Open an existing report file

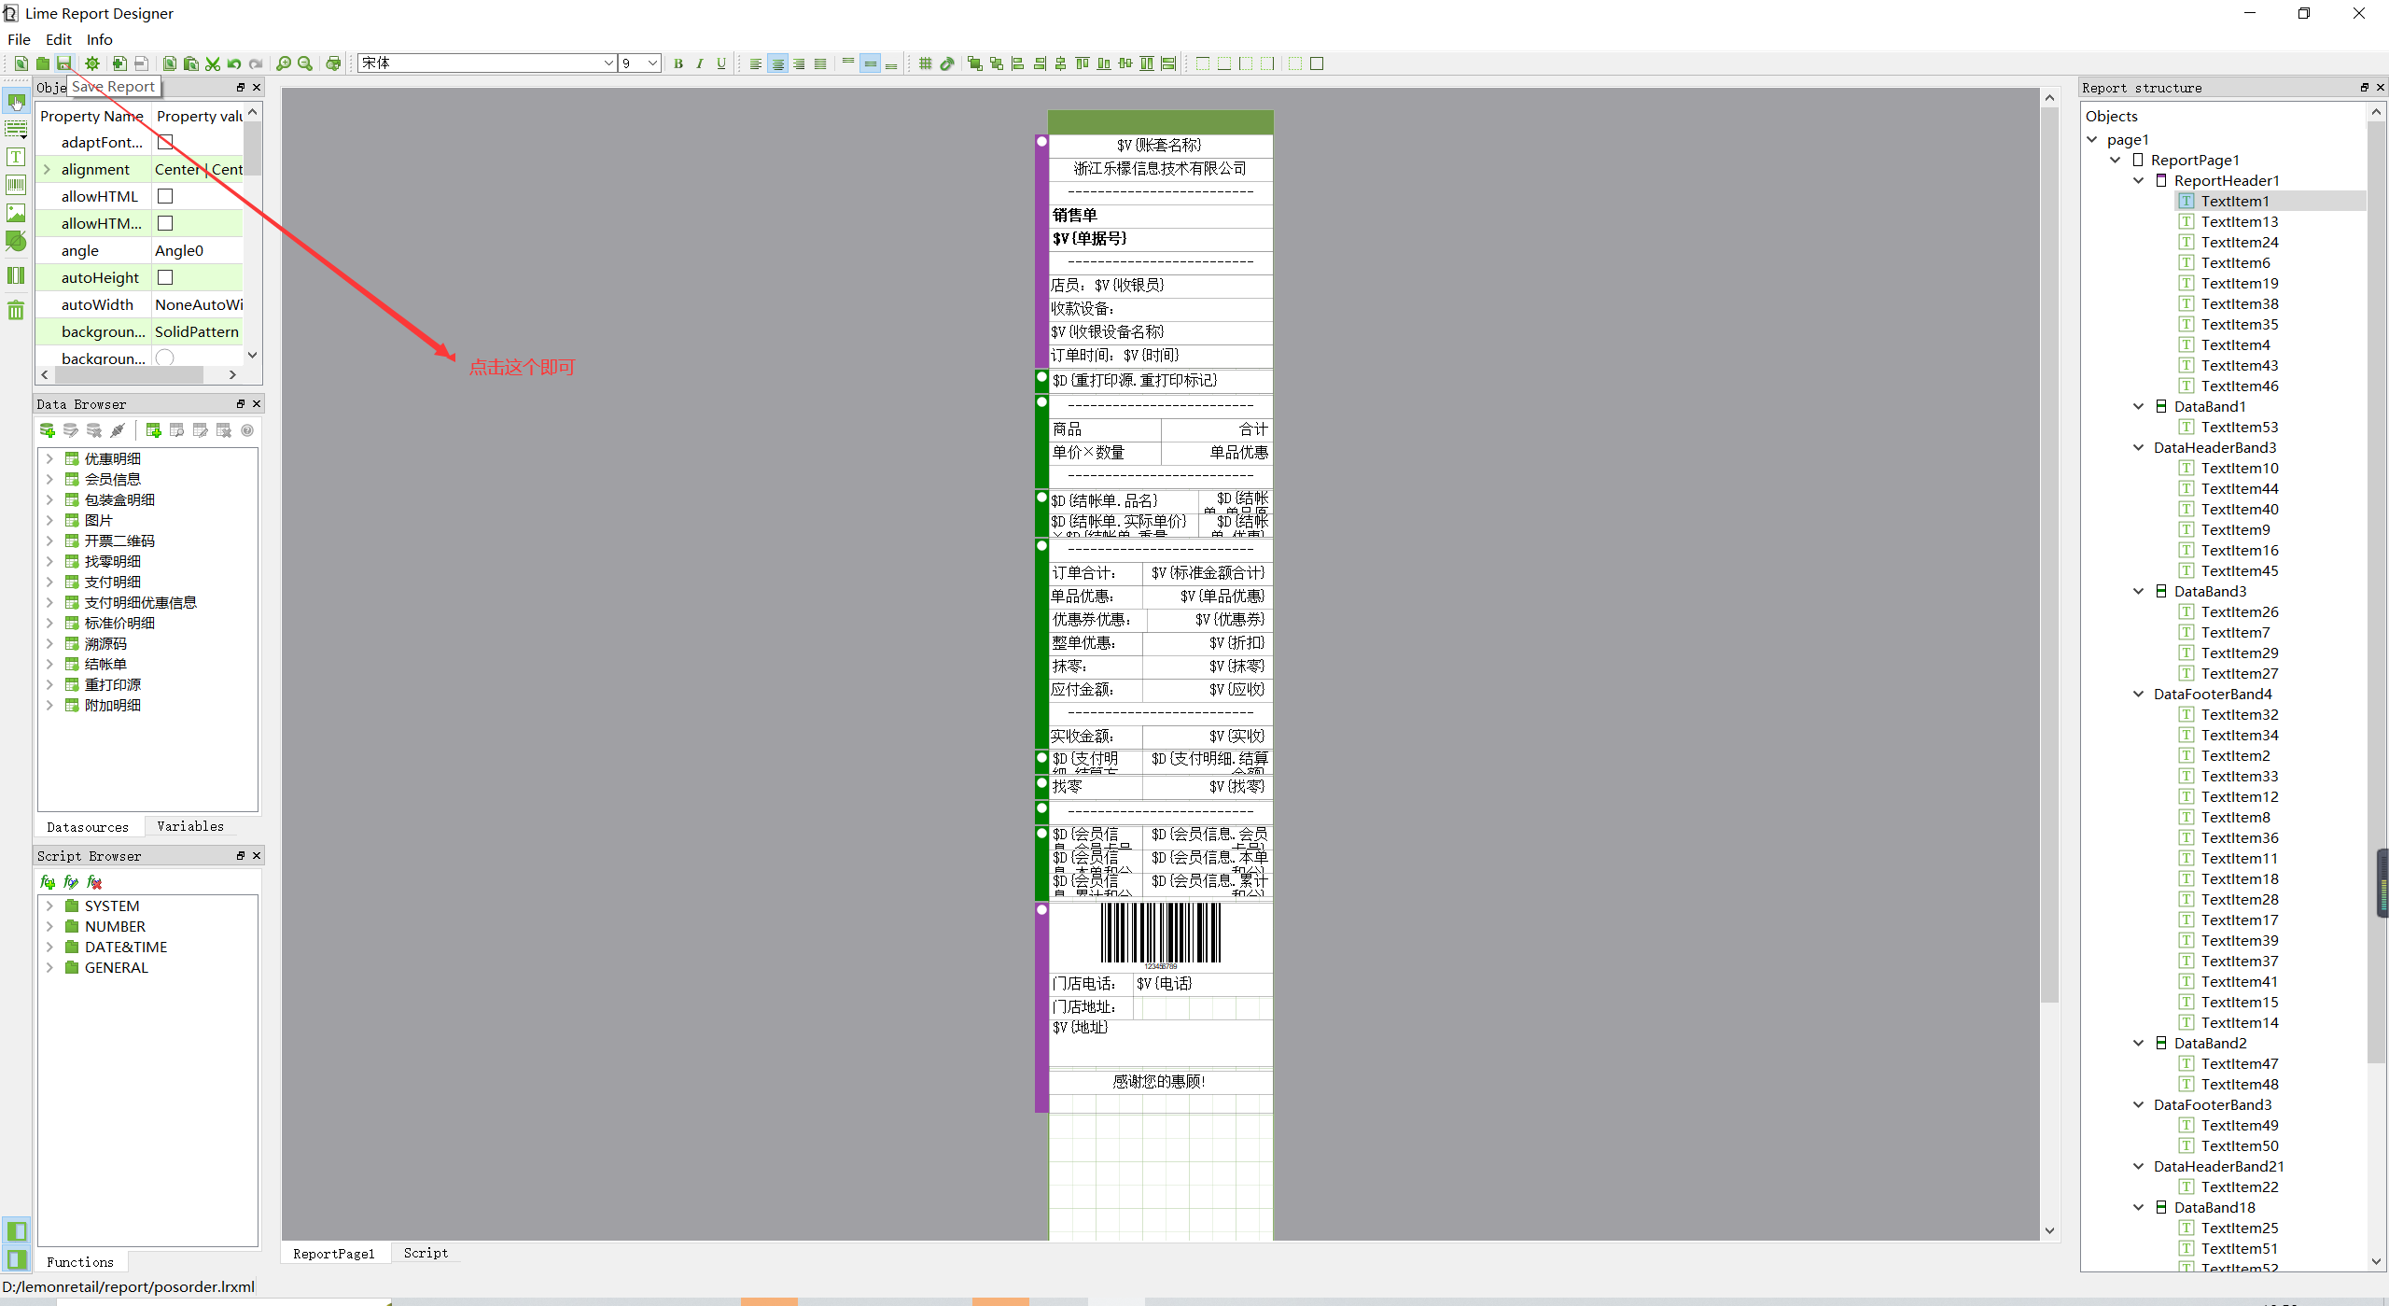[43, 63]
